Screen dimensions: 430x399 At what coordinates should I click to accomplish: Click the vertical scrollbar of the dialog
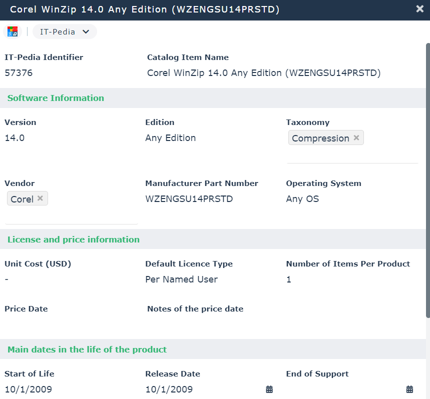pos(427,180)
